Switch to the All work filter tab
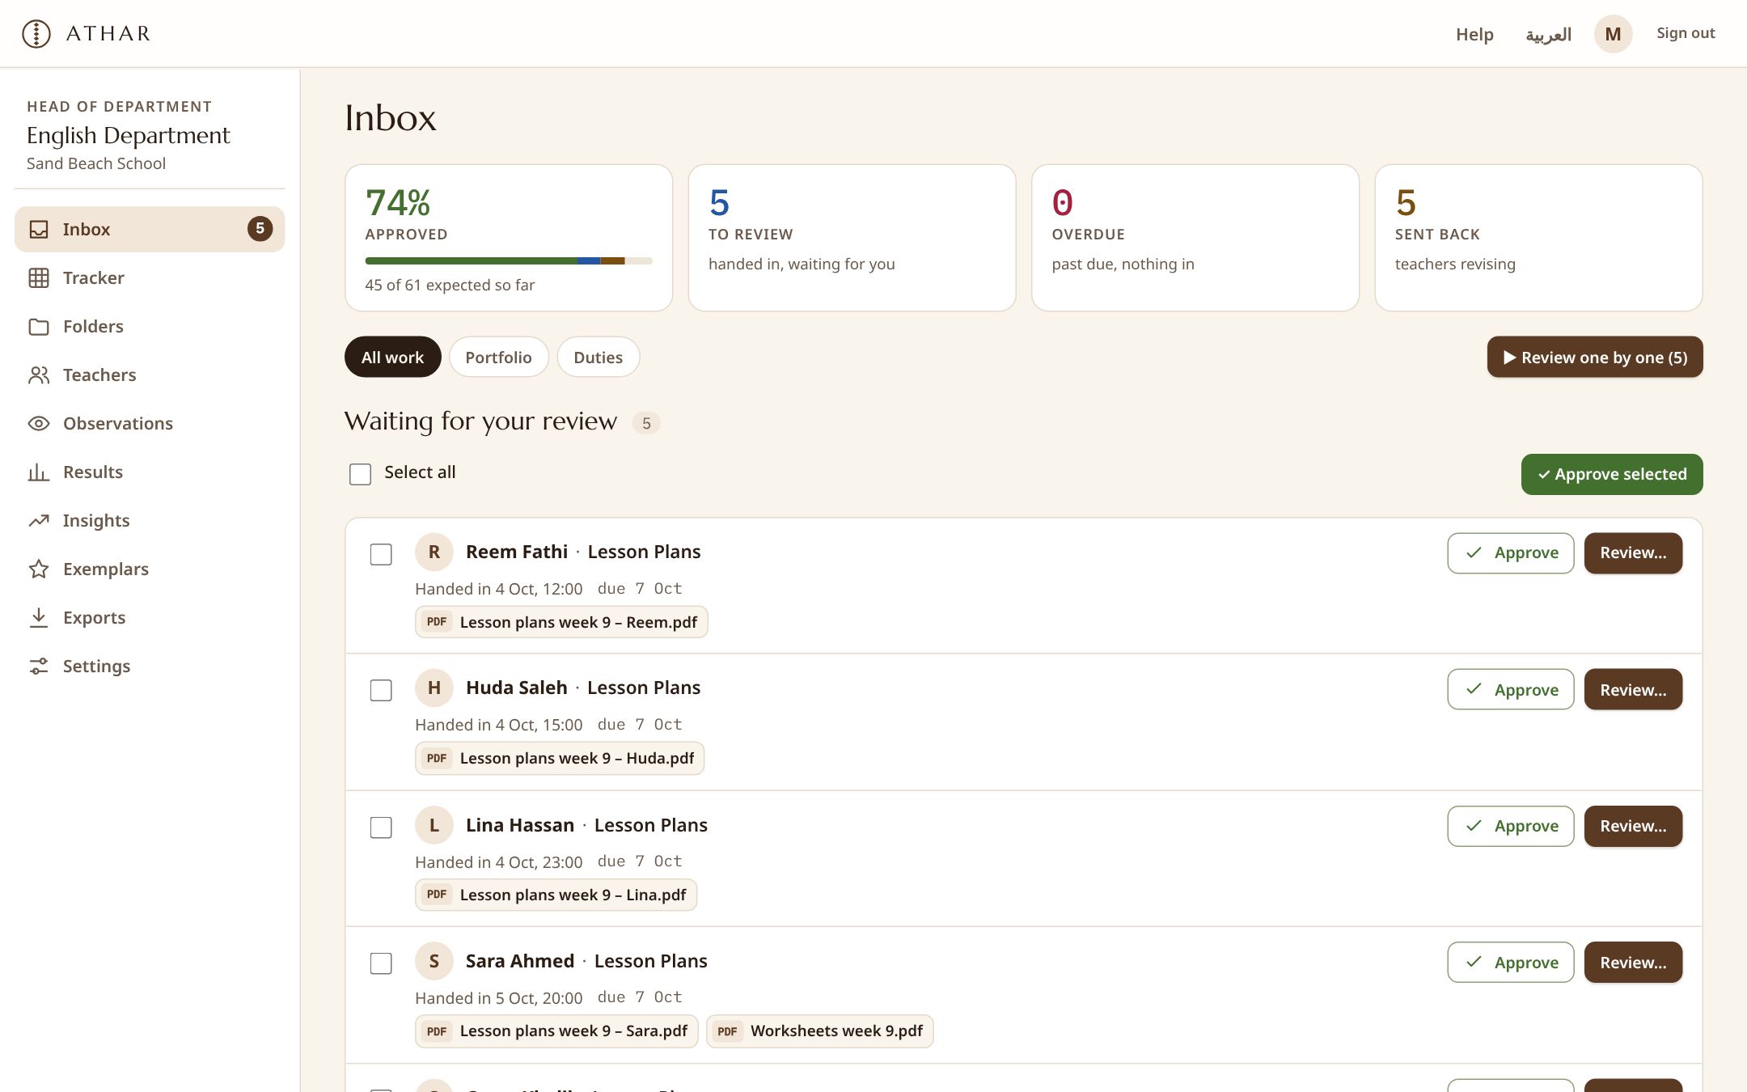 (392, 357)
